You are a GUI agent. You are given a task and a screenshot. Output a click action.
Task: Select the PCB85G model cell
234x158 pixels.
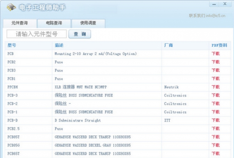pyautogui.click(x=14, y=145)
